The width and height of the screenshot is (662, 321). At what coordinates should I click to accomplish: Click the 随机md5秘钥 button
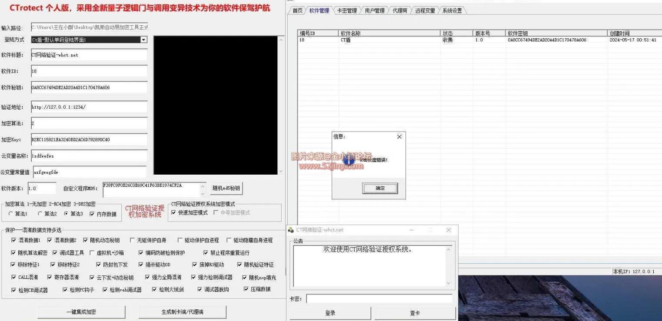point(226,188)
